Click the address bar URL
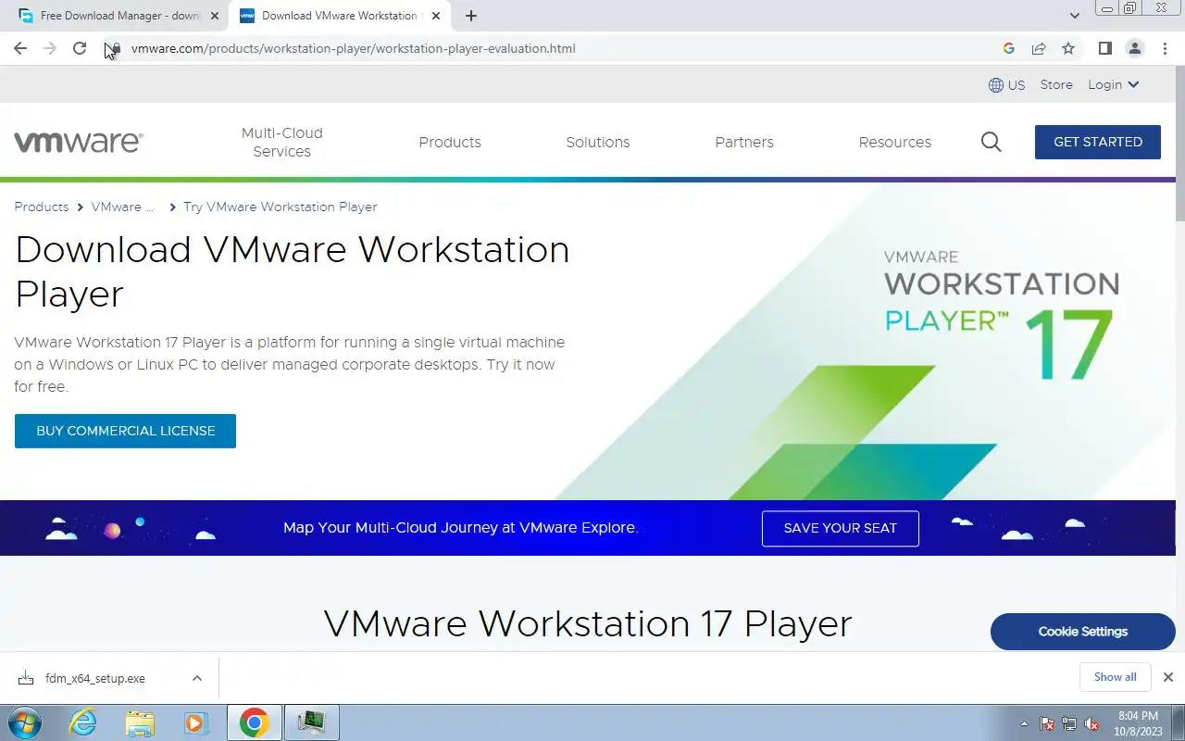 (x=353, y=48)
